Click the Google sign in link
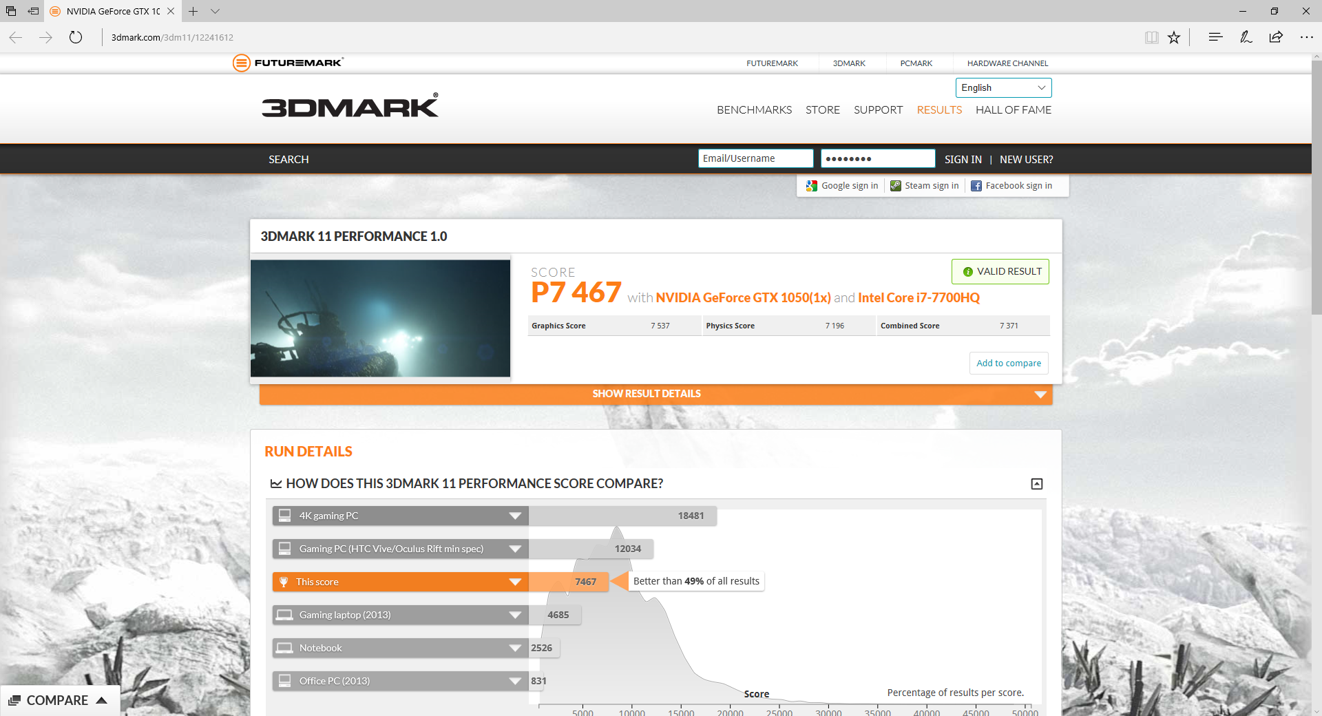1322x716 pixels. (x=842, y=186)
